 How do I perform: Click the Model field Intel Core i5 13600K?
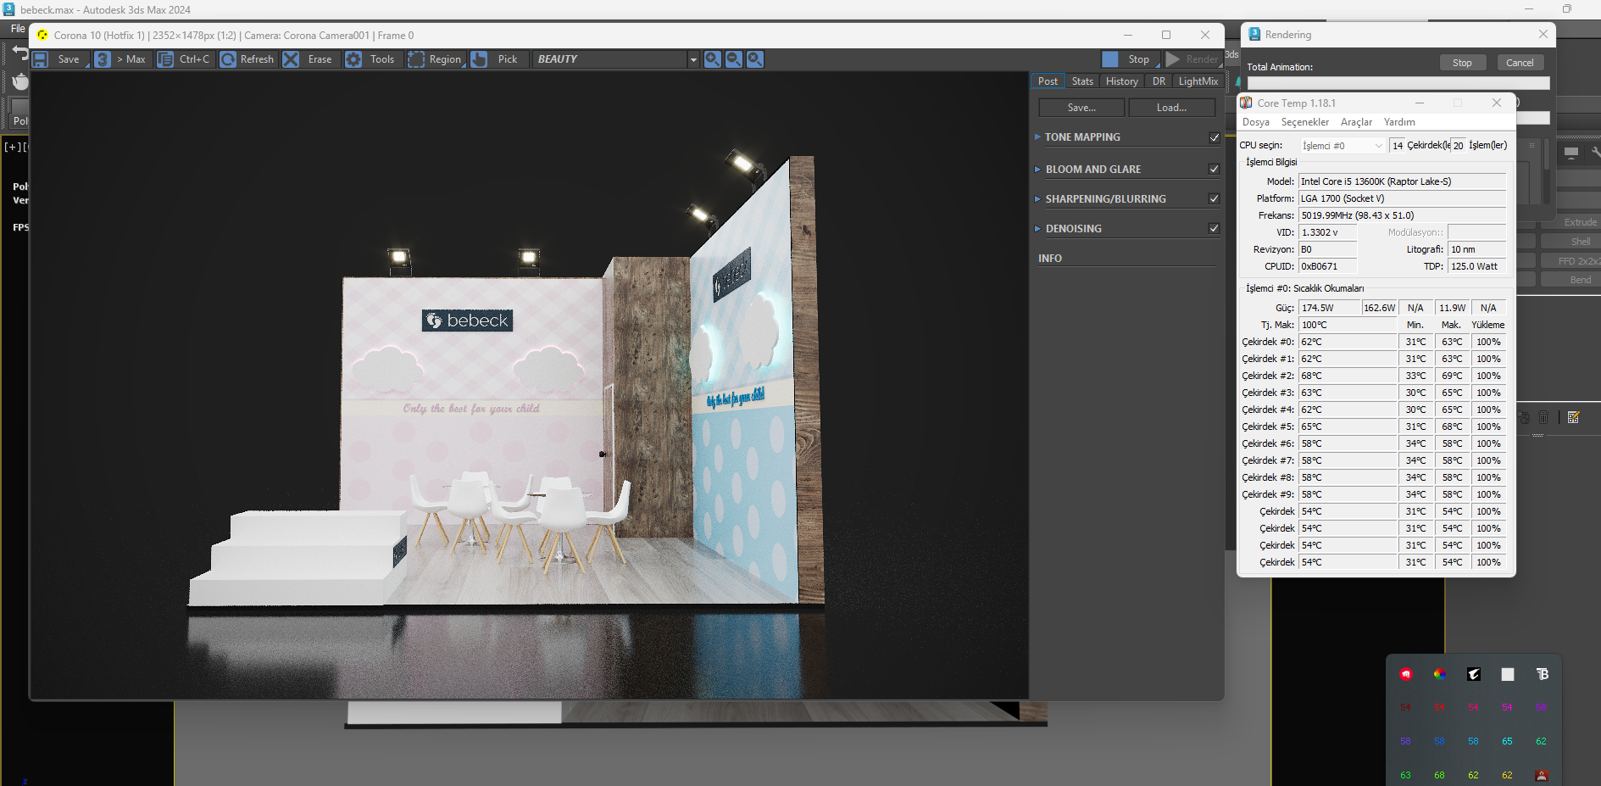click(1403, 181)
